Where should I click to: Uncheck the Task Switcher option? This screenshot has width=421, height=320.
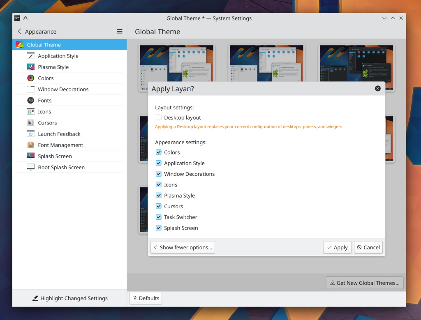pyautogui.click(x=158, y=217)
